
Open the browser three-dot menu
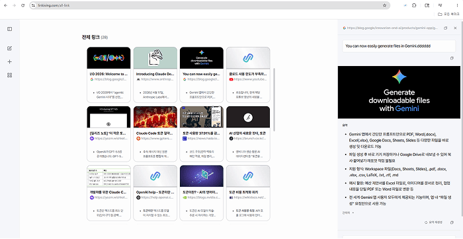pyautogui.click(x=458, y=5)
